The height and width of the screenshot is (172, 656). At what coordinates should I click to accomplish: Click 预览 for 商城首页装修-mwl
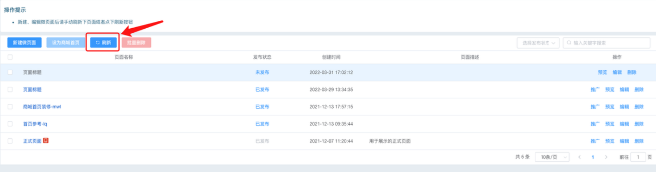tap(610, 107)
